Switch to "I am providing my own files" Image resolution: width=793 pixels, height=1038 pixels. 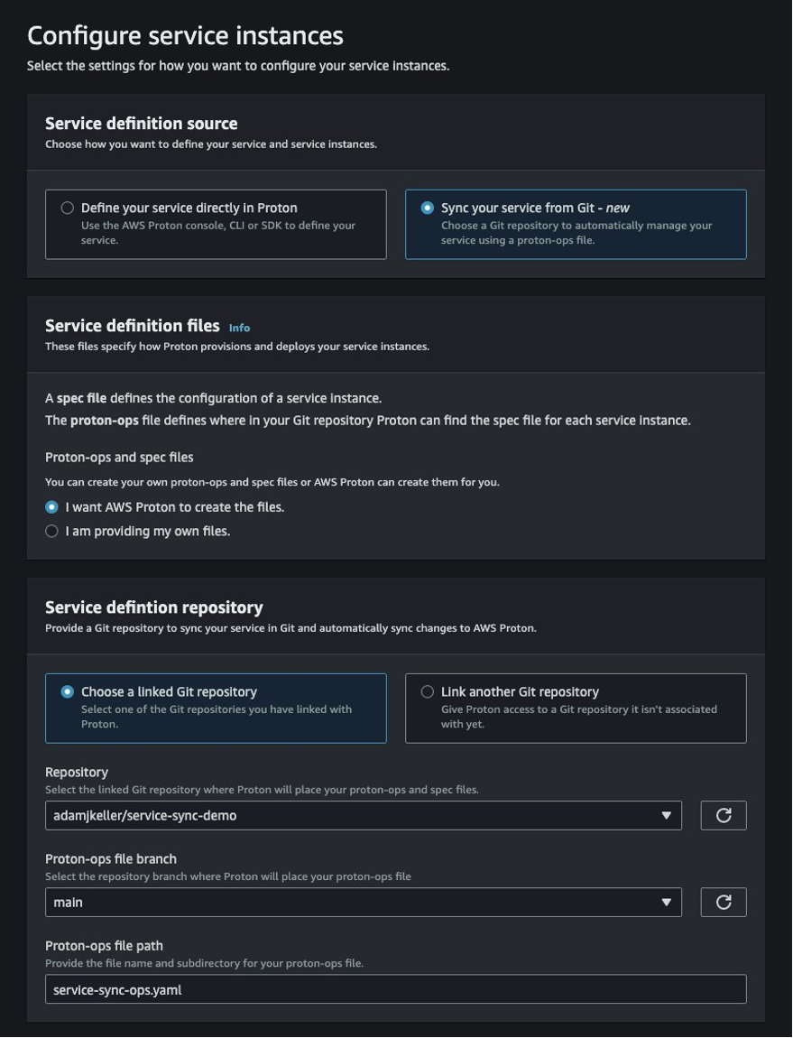click(x=51, y=531)
